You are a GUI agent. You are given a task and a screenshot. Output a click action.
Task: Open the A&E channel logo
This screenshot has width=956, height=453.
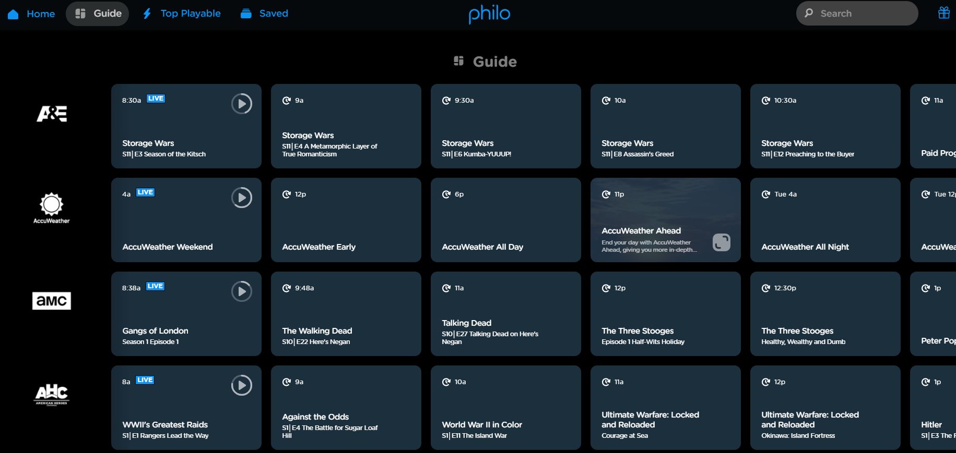click(x=52, y=114)
